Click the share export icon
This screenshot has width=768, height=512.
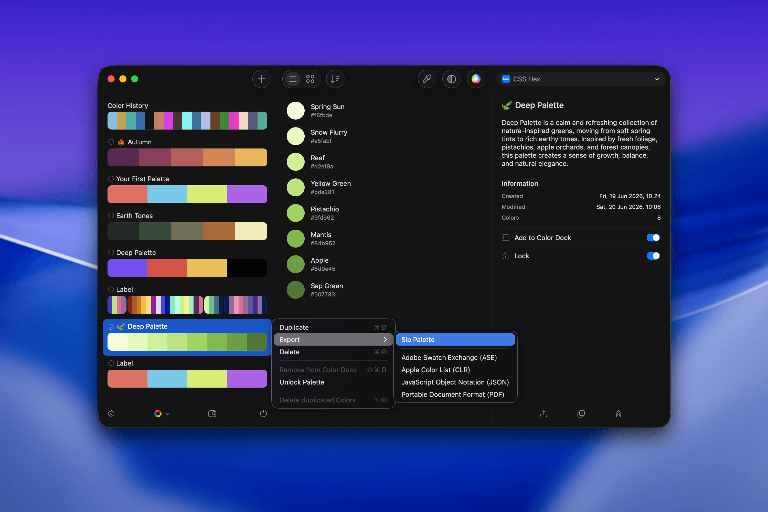point(544,414)
